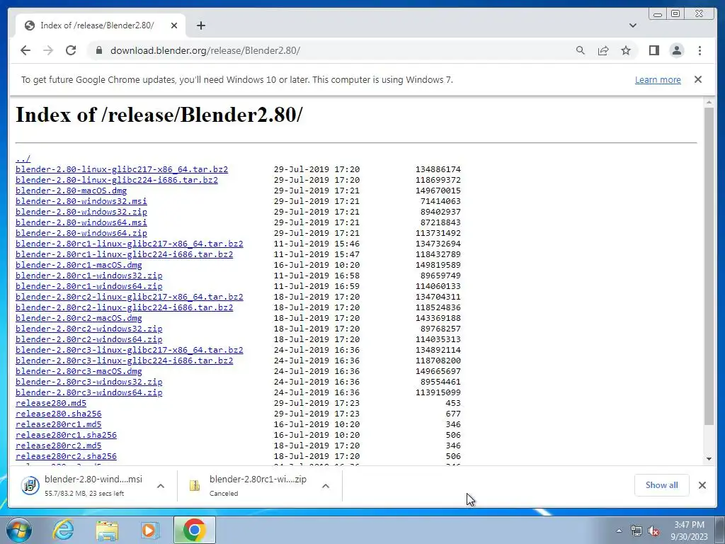Screen dimensions: 725x544
Task: Dismiss the Chrome update notification bar
Action: pos(697,79)
